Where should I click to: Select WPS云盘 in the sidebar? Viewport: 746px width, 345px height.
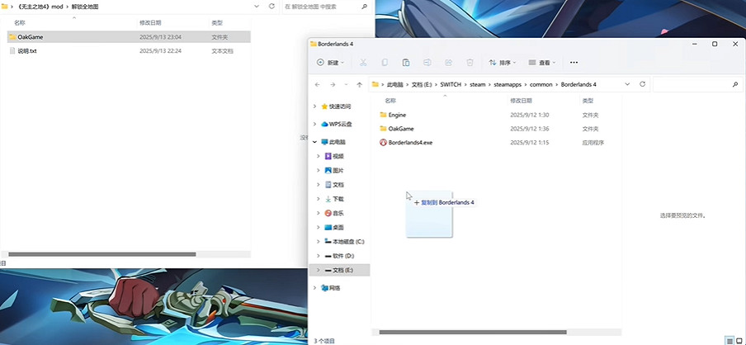(x=337, y=124)
